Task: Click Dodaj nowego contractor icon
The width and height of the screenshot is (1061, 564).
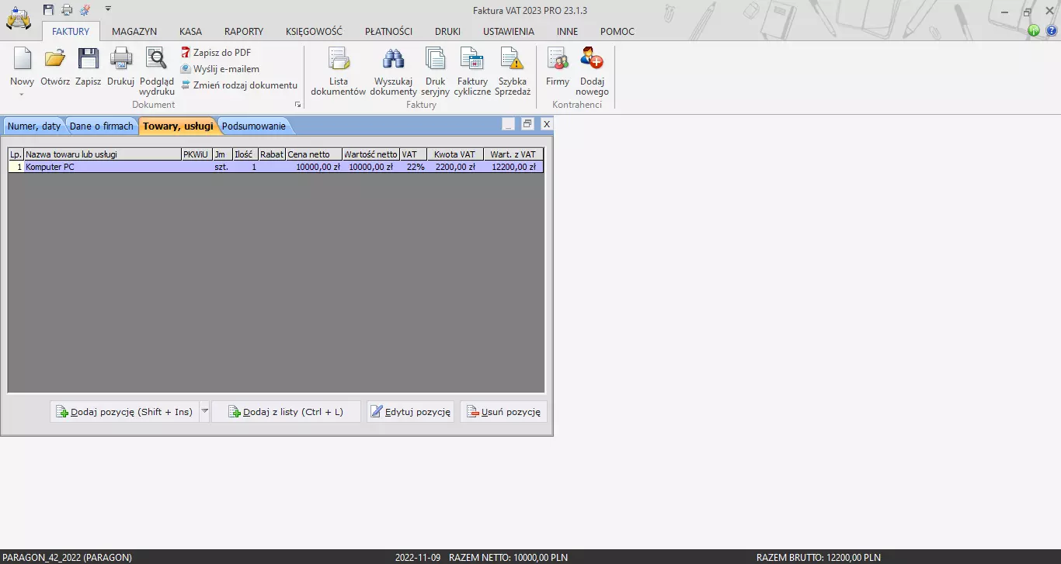Action: click(592, 60)
